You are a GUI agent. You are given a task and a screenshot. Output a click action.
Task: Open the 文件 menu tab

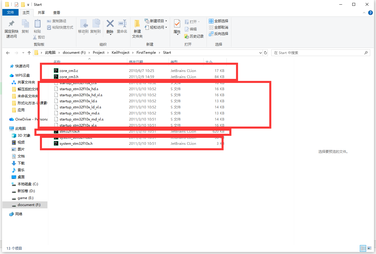[10, 12]
